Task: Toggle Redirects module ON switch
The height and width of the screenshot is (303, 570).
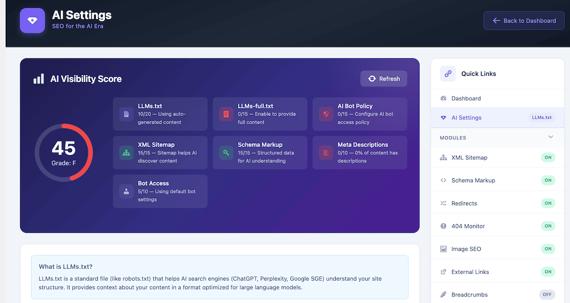Action: (x=548, y=203)
